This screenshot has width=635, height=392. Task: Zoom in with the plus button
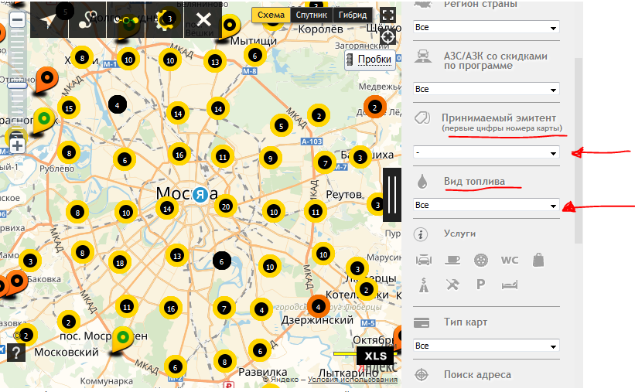[x=17, y=145]
